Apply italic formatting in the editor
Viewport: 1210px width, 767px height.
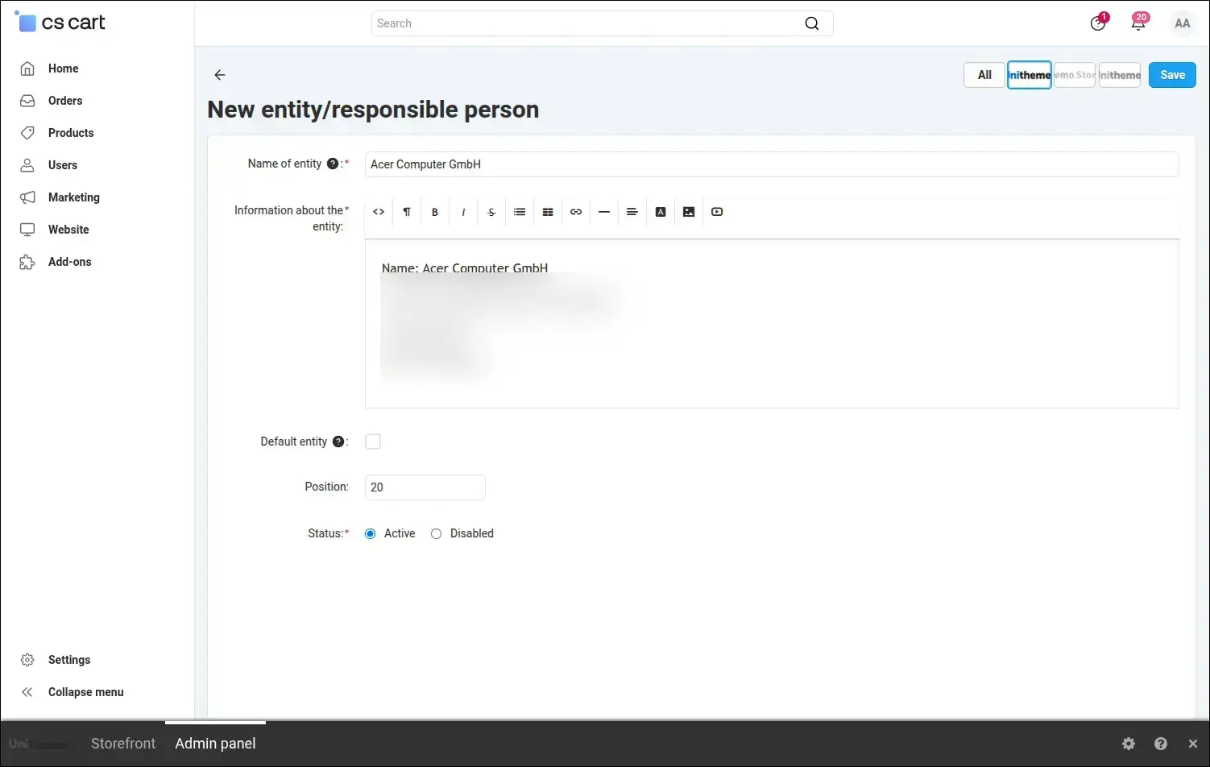point(463,212)
